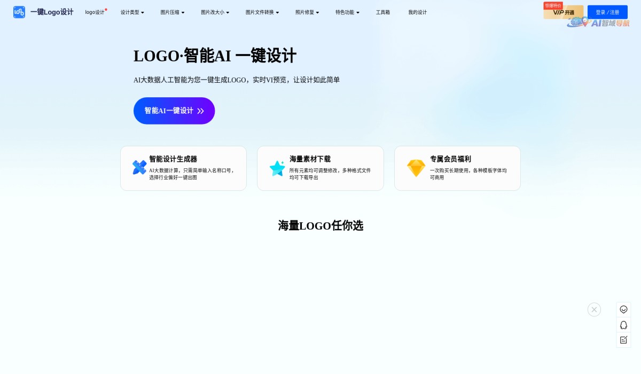The image size is (641, 374).
Task: Click the 登录/注册 button
Action: pyautogui.click(x=607, y=11)
